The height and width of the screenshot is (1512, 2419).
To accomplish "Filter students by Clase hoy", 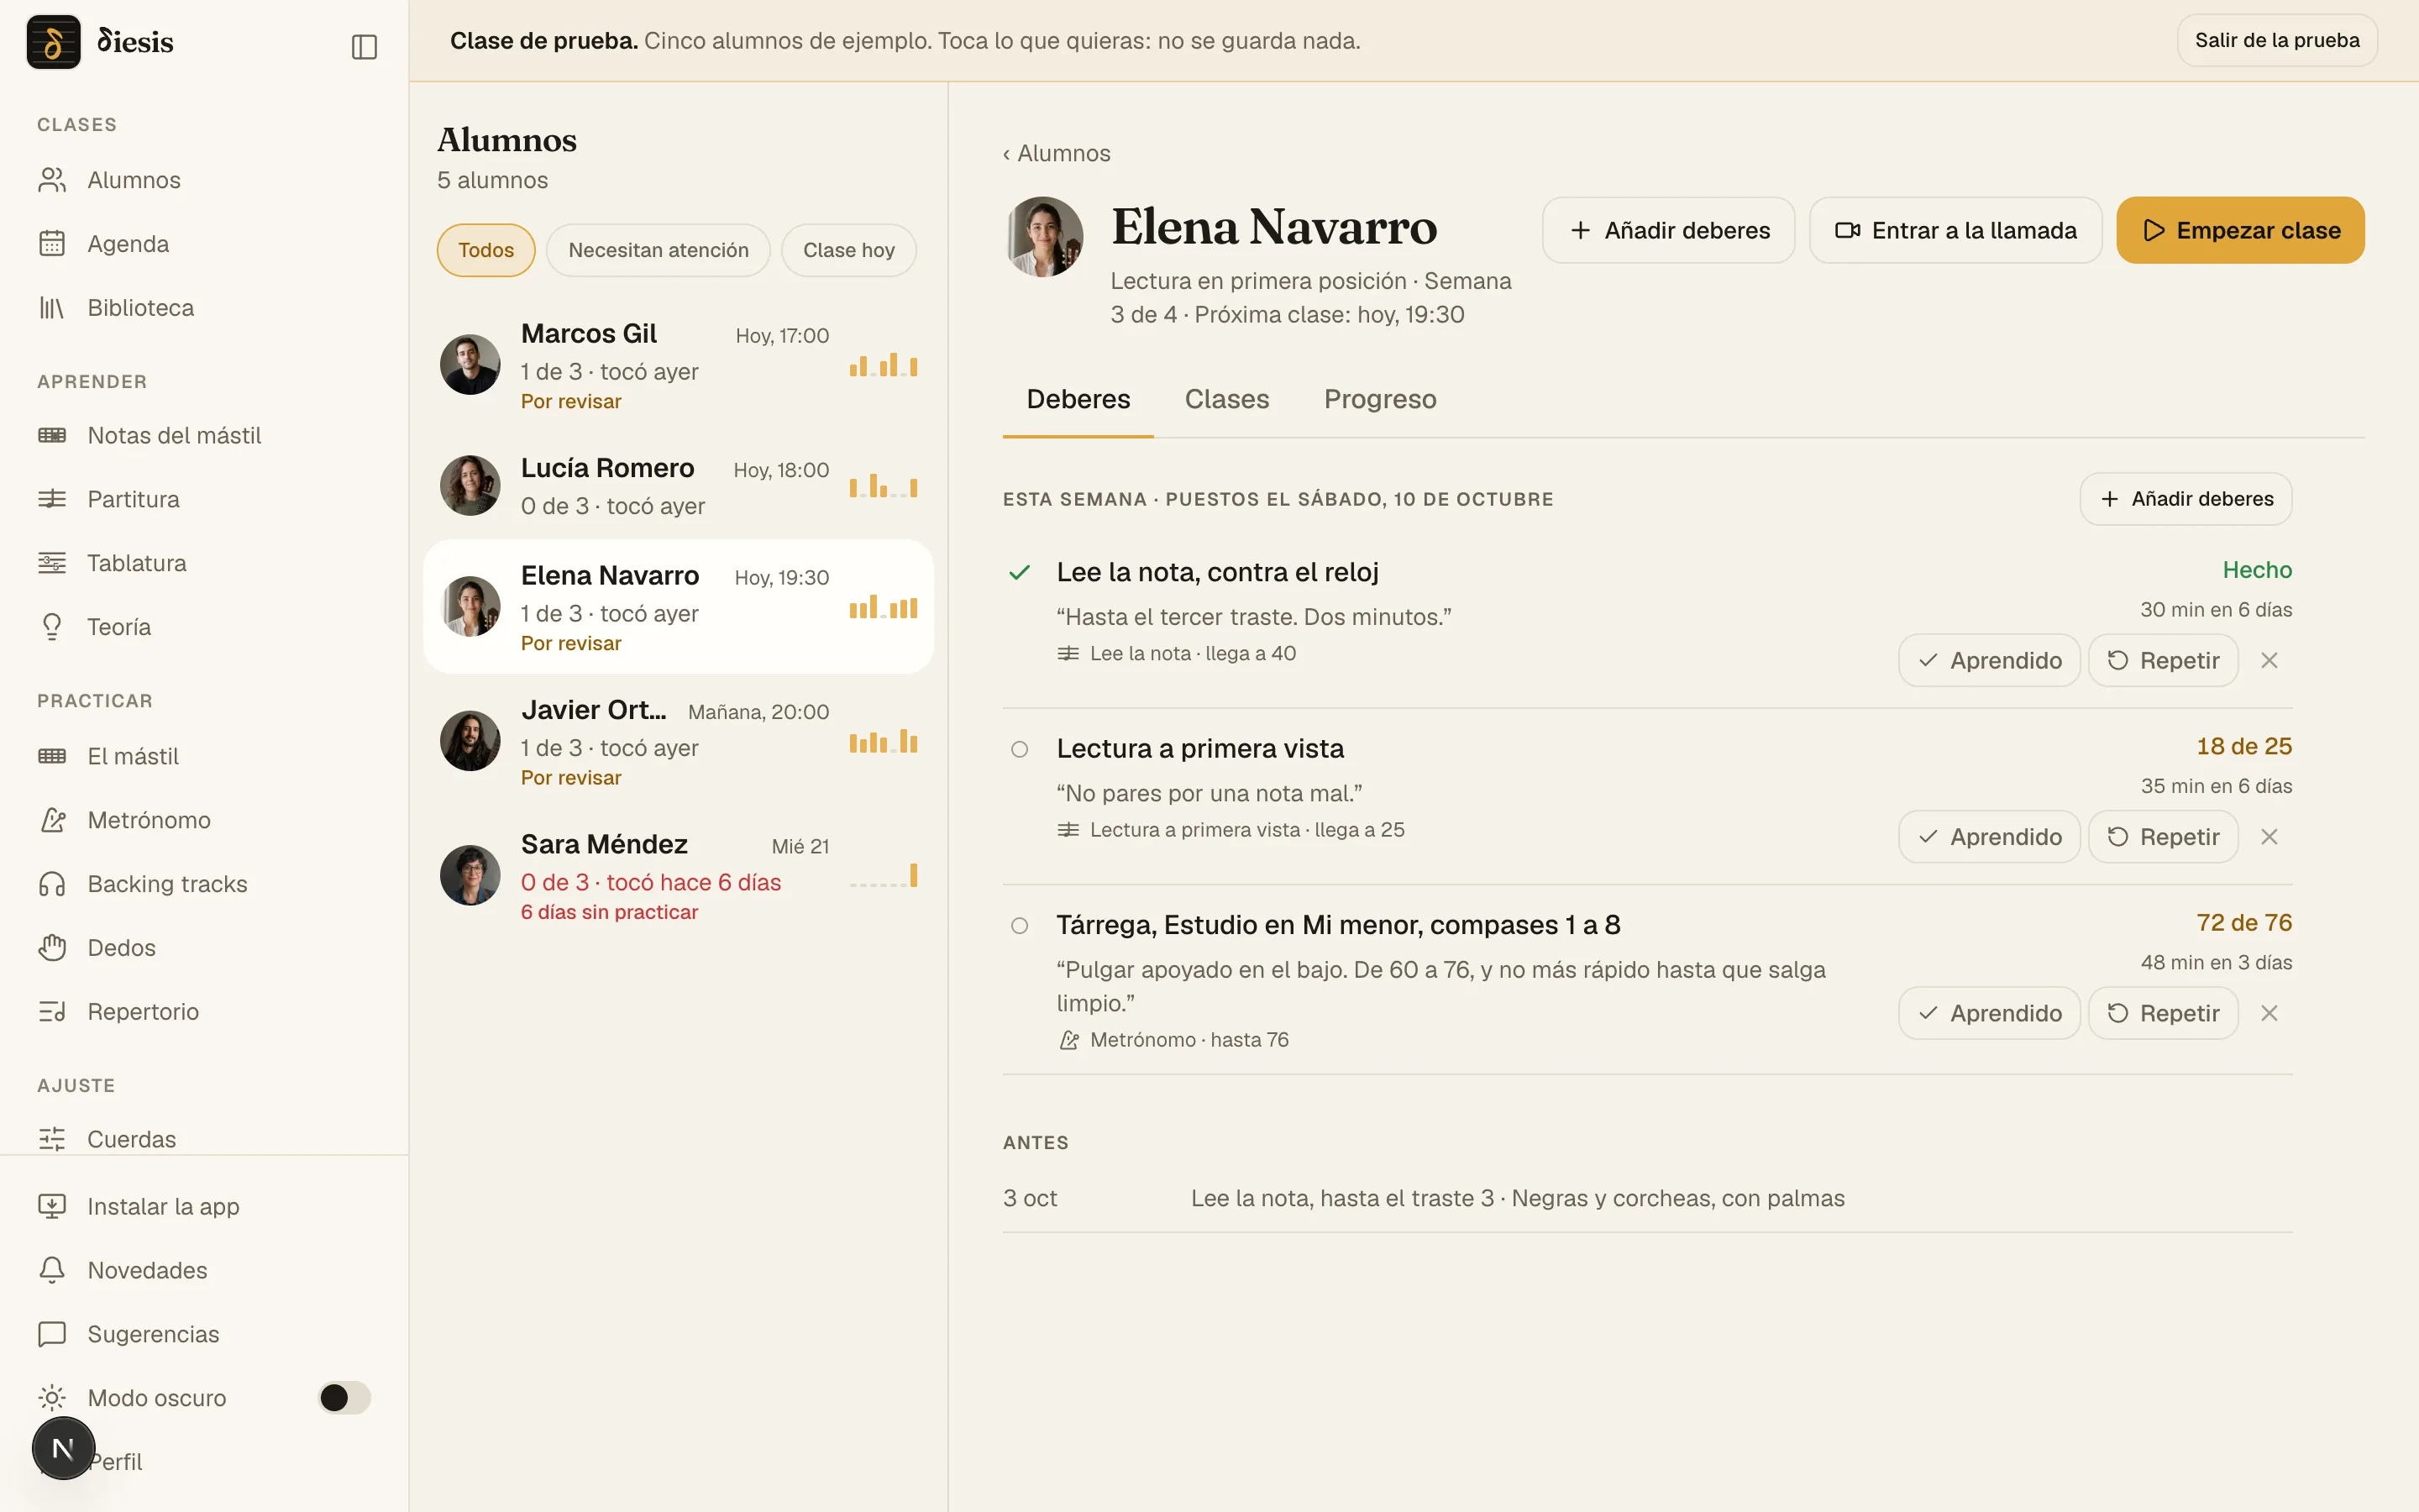I will tap(848, 250).
